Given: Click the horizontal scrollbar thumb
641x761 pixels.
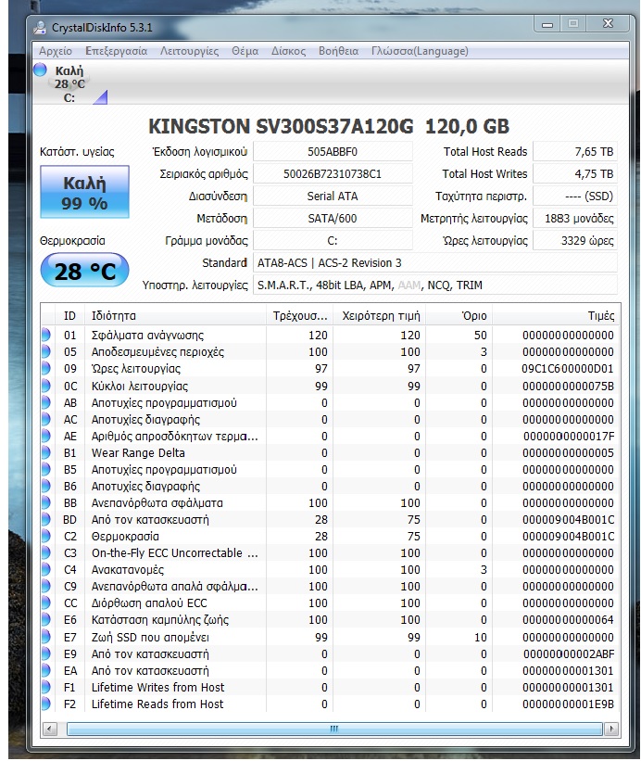Looking at the screenshot, I should coord(334,729).
